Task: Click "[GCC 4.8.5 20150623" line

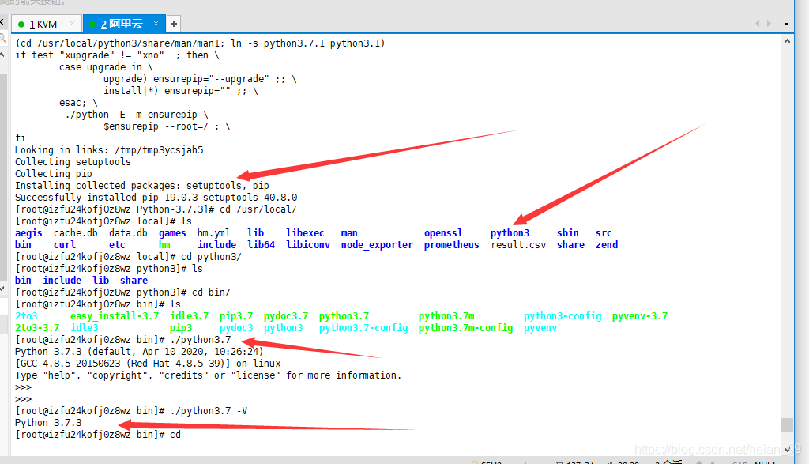Action: (148, 364)
